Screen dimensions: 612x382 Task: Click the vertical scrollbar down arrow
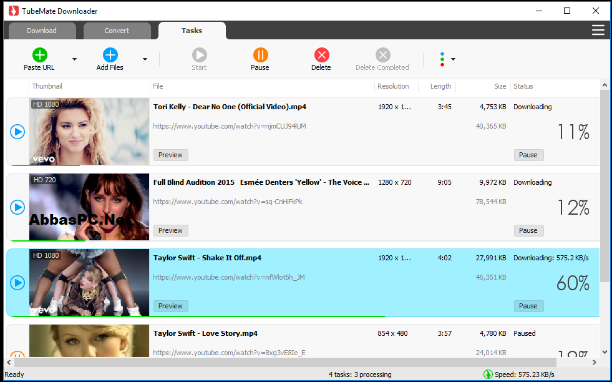click(605, 352)
